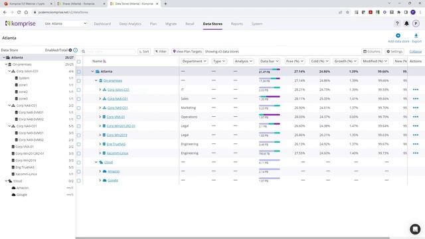
Task: Click the sort icon beside Name column header
Action: [105, 61]
